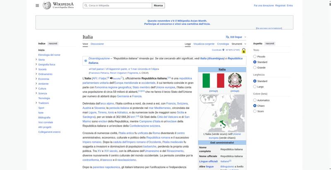Click the coordinates map pin icon
This screenshot has width=331, height=170.
(223, 50)
